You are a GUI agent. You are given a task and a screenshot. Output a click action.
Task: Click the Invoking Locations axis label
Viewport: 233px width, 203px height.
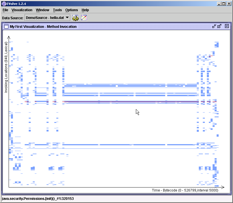pos(6,67)
